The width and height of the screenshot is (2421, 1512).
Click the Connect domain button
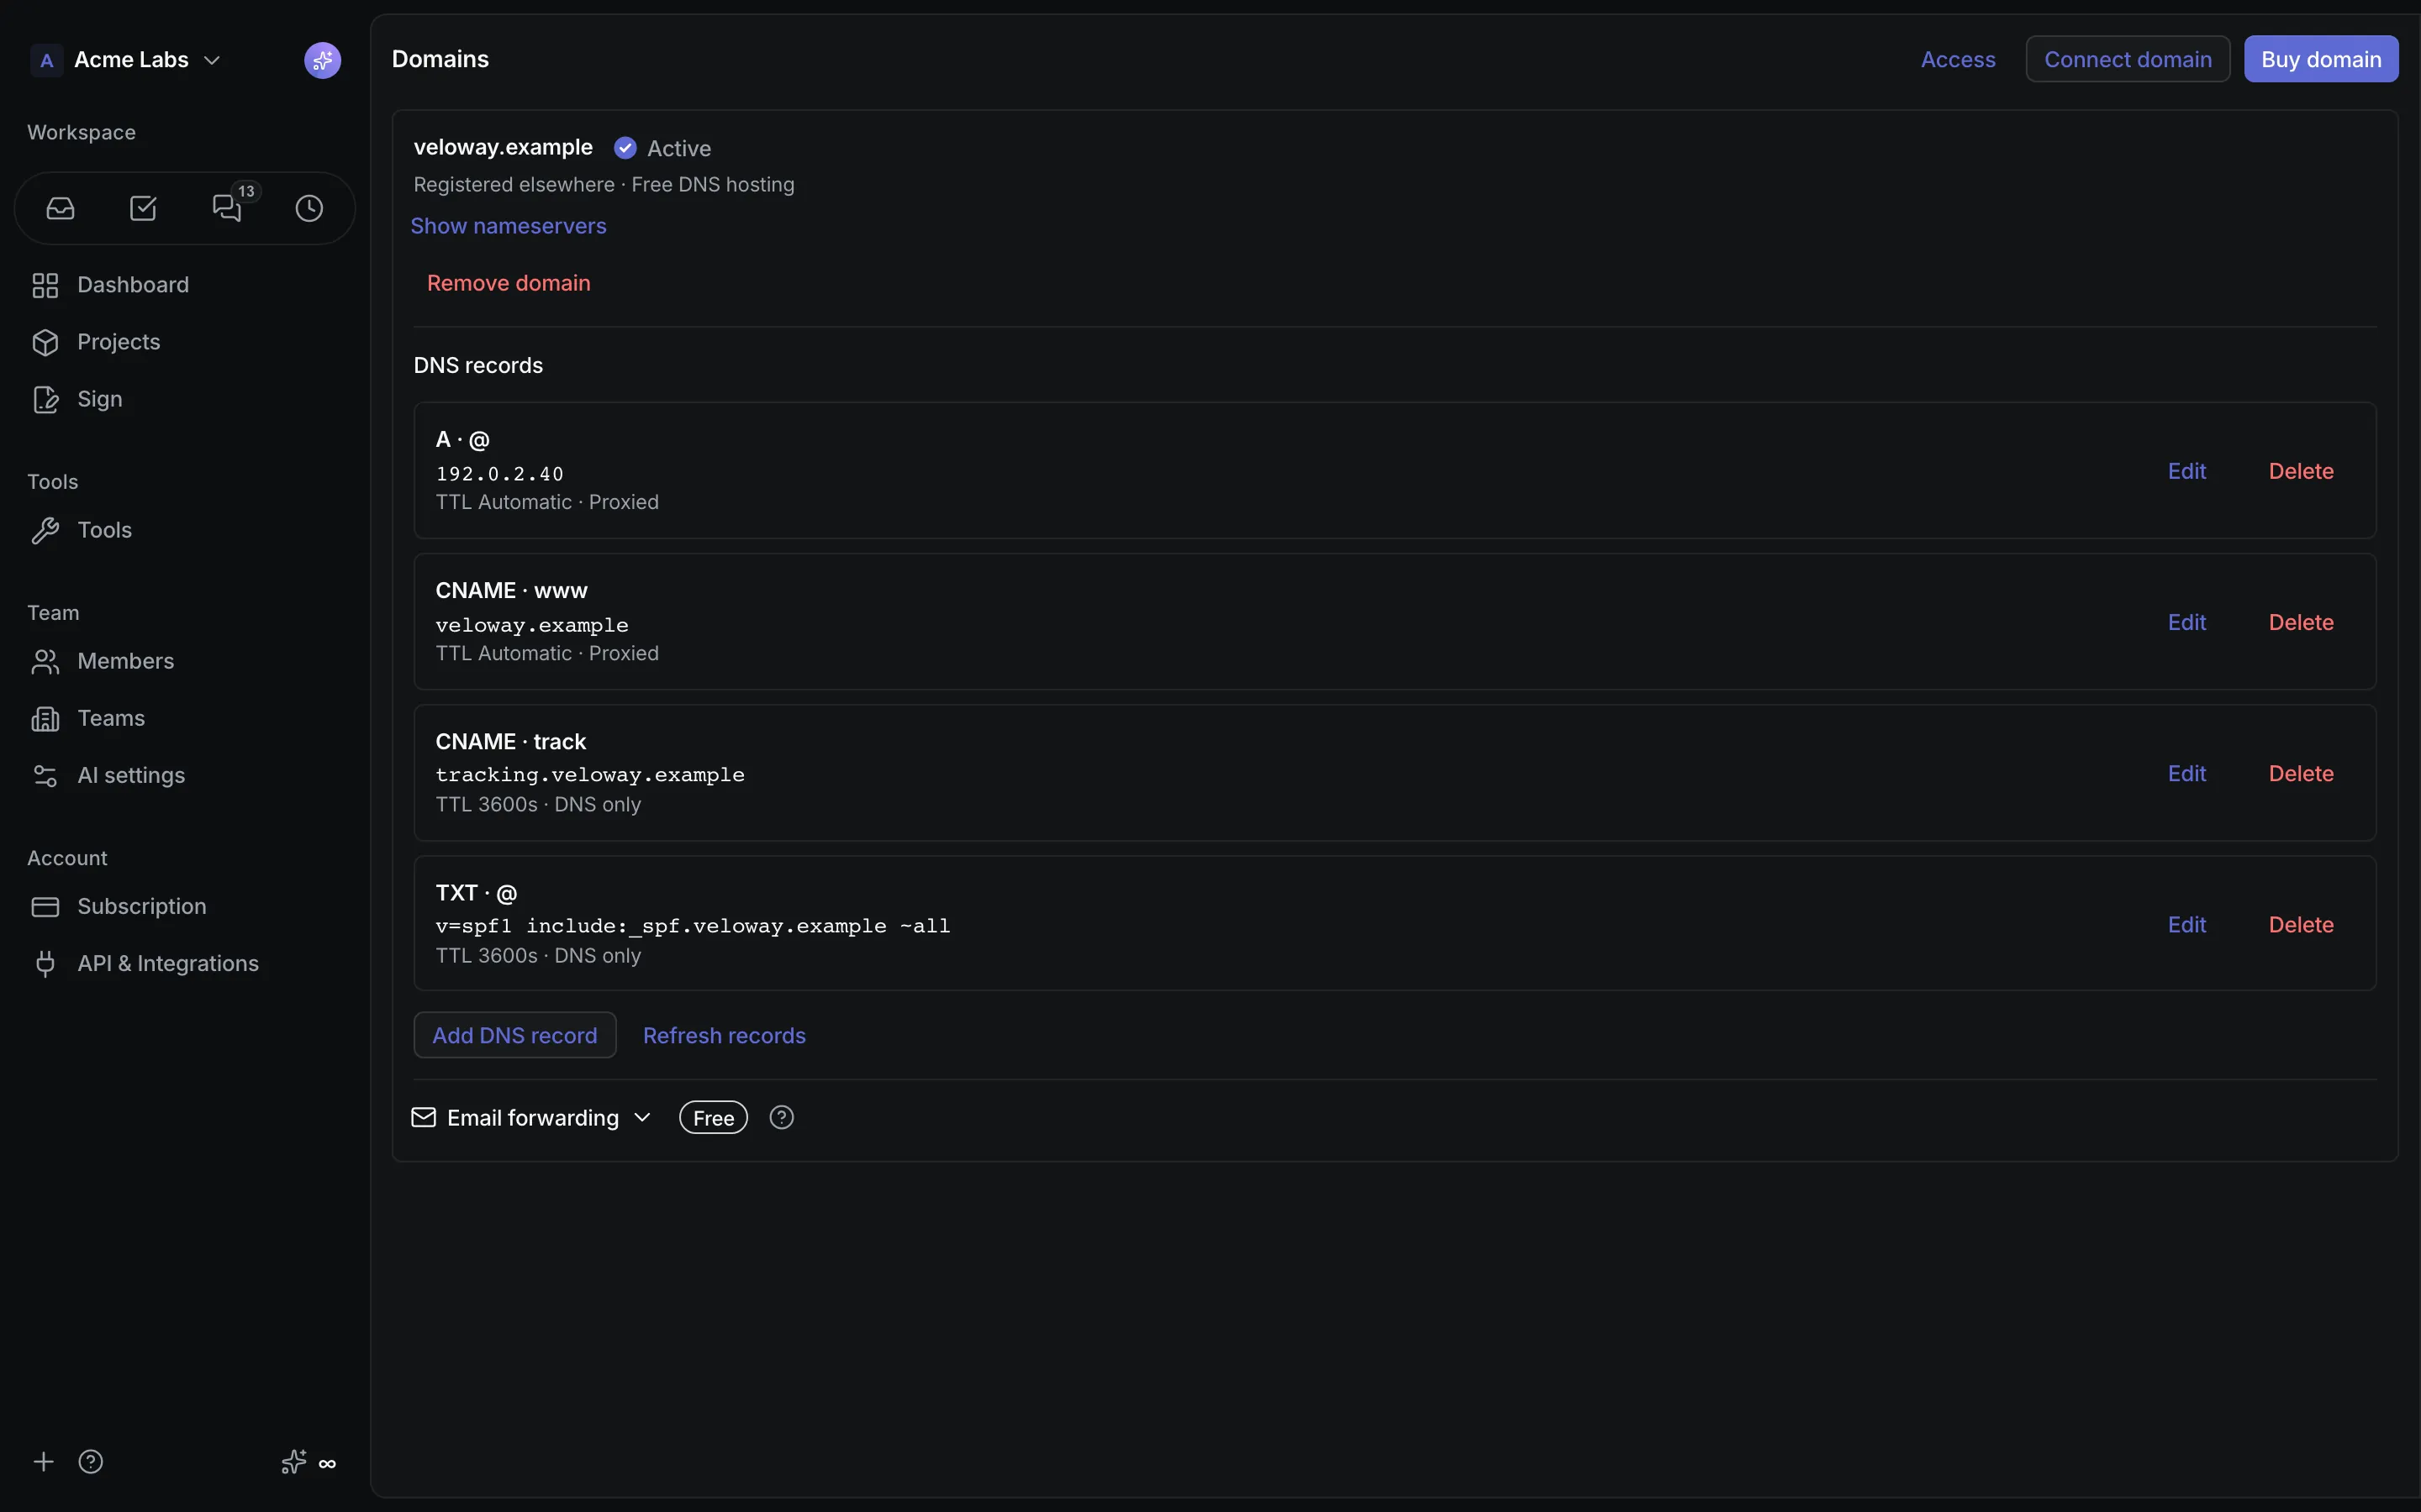coord(2128,59)
